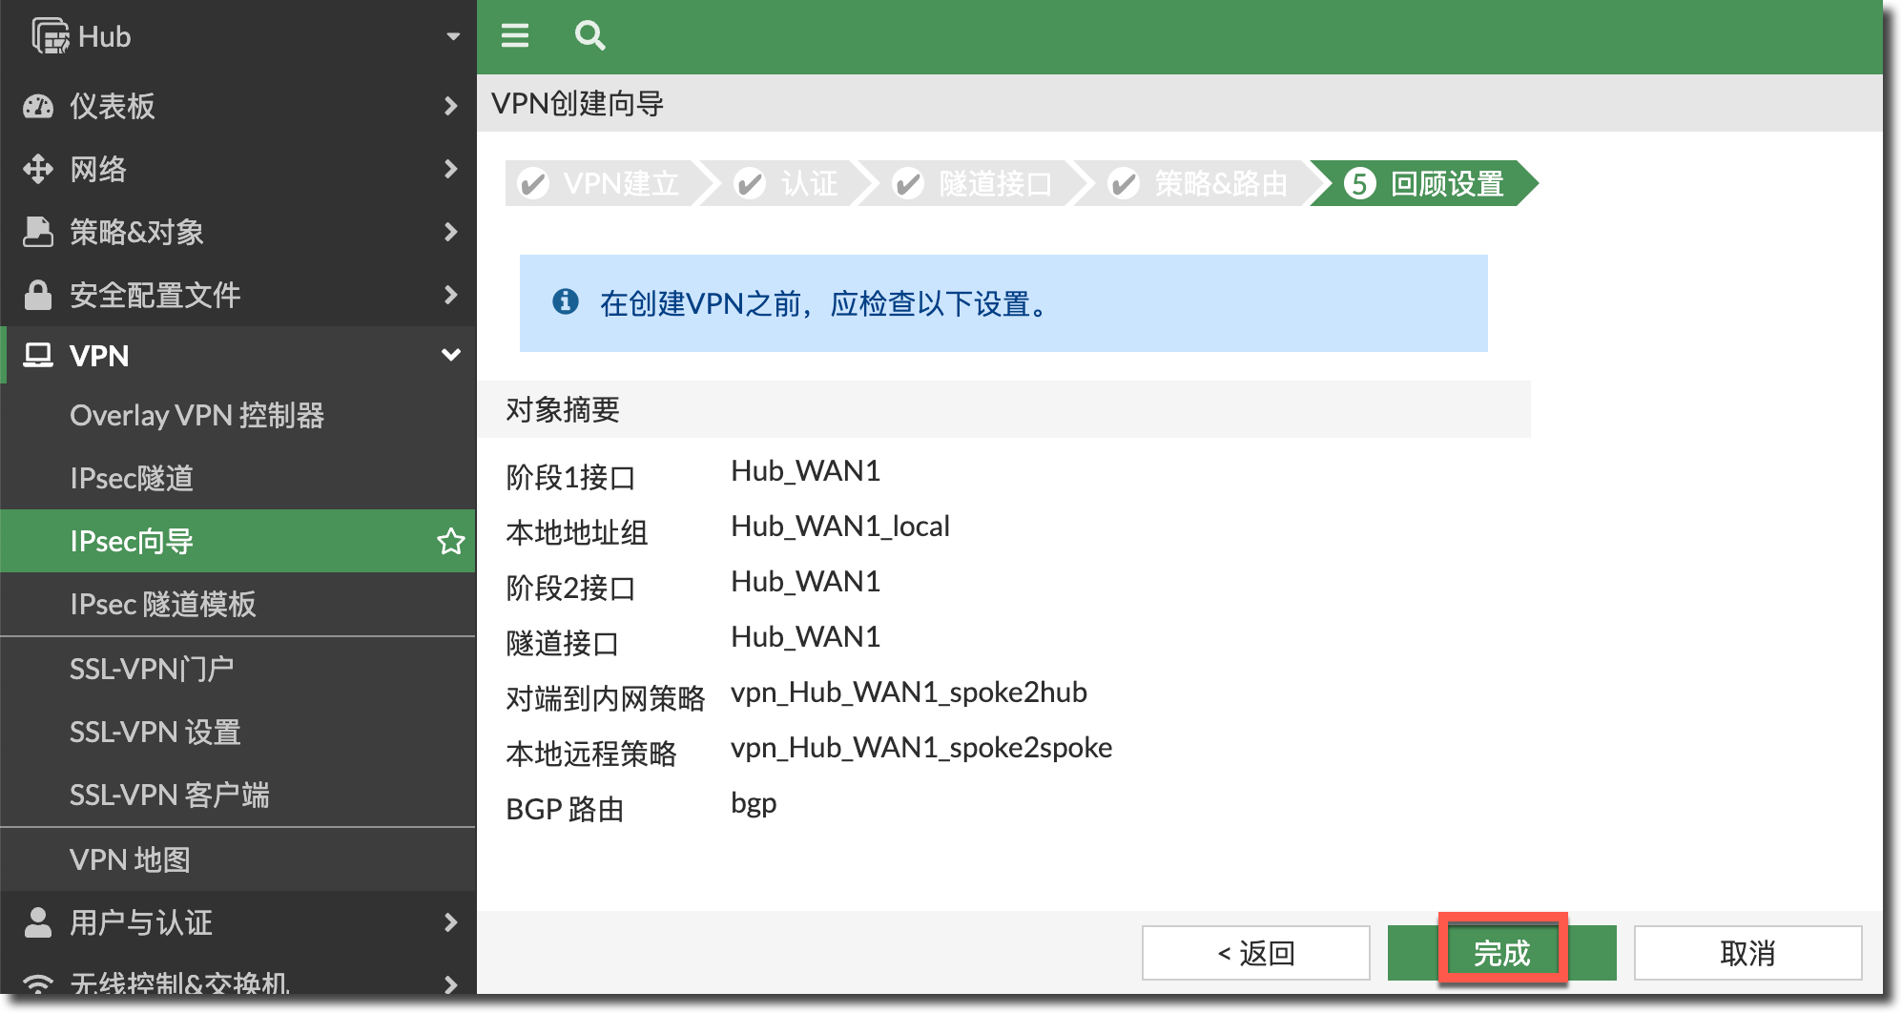
Task: Click the wireless icon beside 无线控制&交换机
Action: 38,982
